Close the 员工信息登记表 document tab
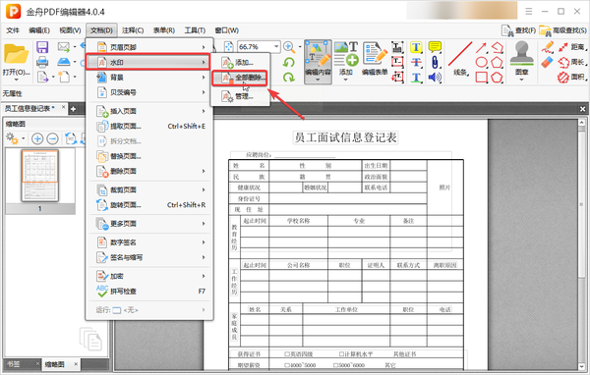 tap(64, 108)
